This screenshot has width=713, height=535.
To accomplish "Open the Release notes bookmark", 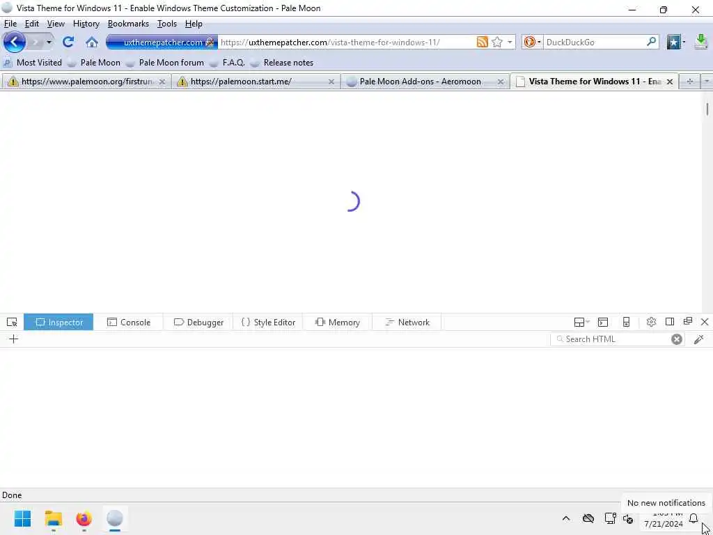I will (283, 63).
